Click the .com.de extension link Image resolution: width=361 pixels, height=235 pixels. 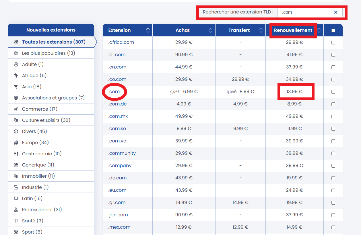(117, 104)
